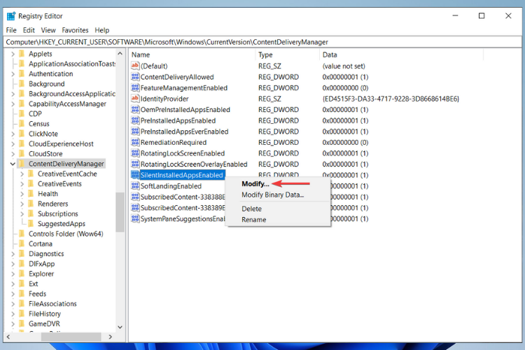Collapse the ContentDeliveryManager tree node
525x350 pixels.
[x=13, y=164]
